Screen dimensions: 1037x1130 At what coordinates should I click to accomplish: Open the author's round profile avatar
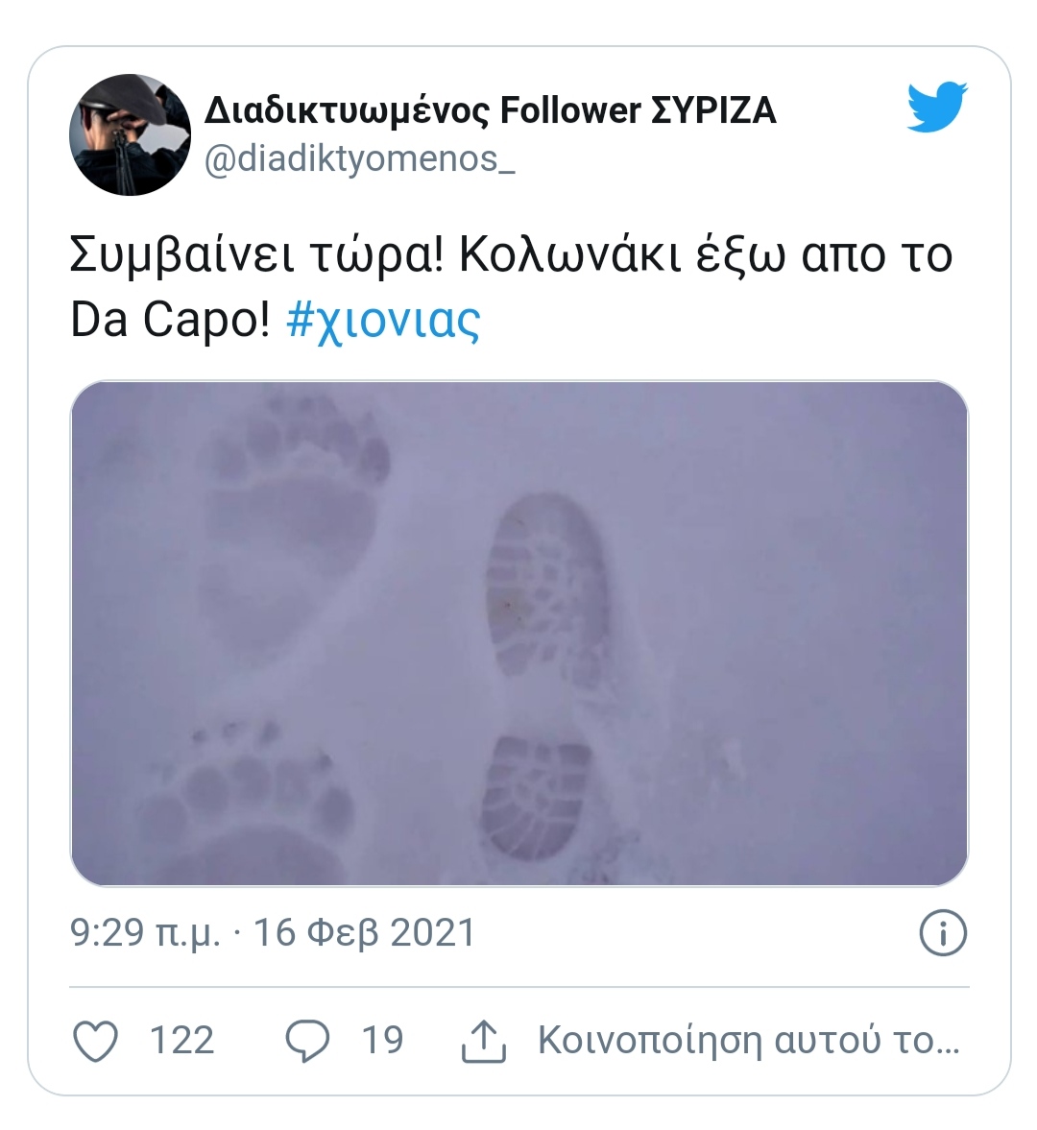click(131, 134)
